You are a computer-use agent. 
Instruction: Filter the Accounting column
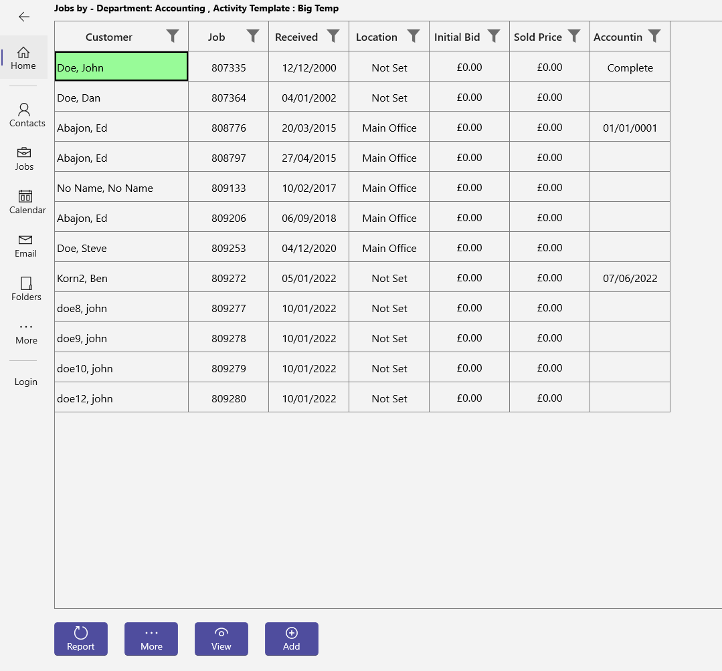[x=654, y=36]
